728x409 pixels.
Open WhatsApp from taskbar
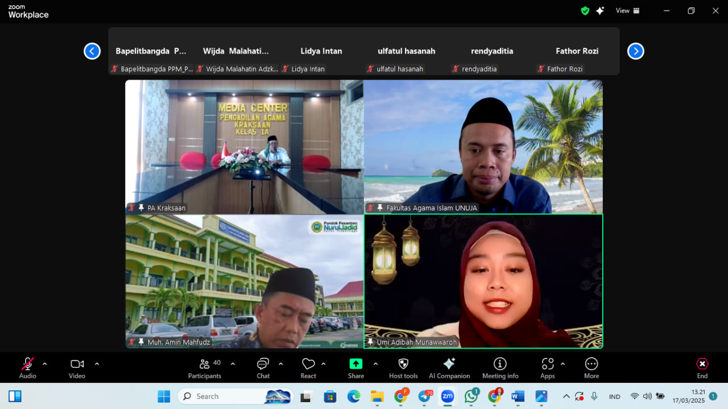(x=471, y=396)
